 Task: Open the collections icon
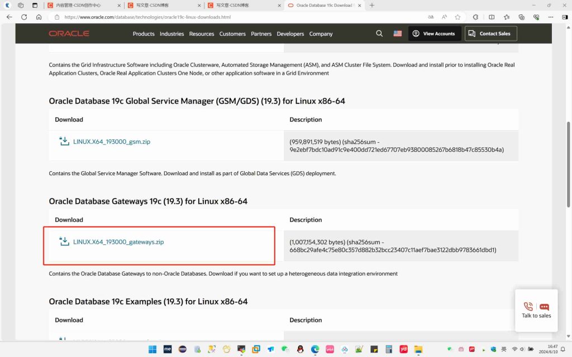[x=521, y=17]
